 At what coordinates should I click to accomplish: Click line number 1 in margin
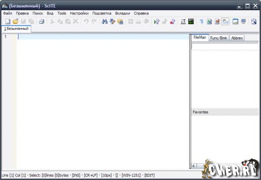coord(6,36)
